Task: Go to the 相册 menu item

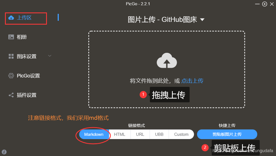Action: [x=22, y=37]
